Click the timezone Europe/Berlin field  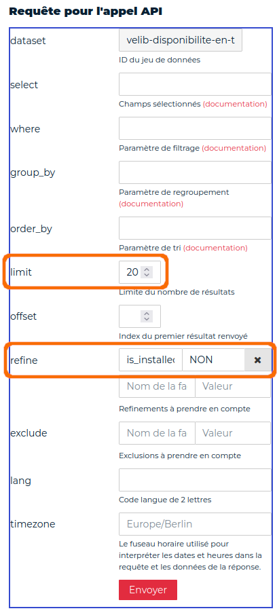point(195,524)
